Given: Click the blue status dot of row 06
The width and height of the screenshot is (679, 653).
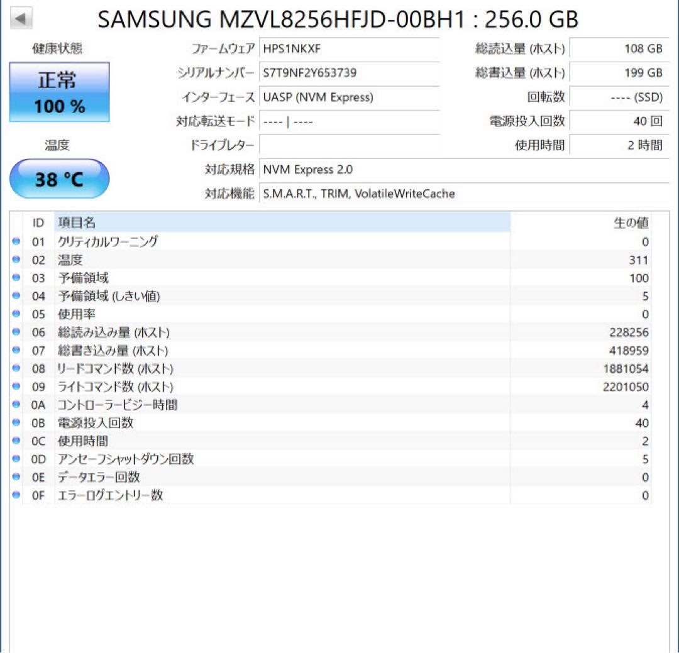Looking at the screenshot, I should coord(16,332).
